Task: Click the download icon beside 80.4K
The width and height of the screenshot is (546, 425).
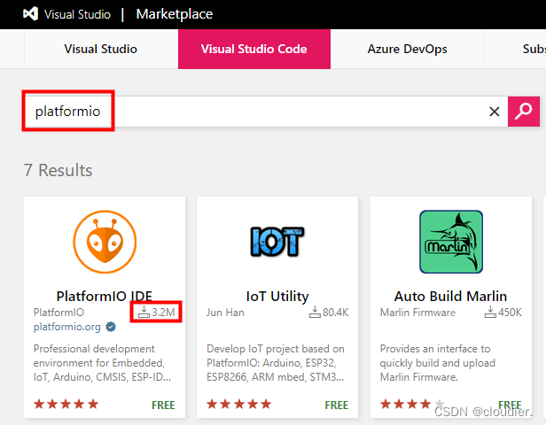Action: click(315, 312)
